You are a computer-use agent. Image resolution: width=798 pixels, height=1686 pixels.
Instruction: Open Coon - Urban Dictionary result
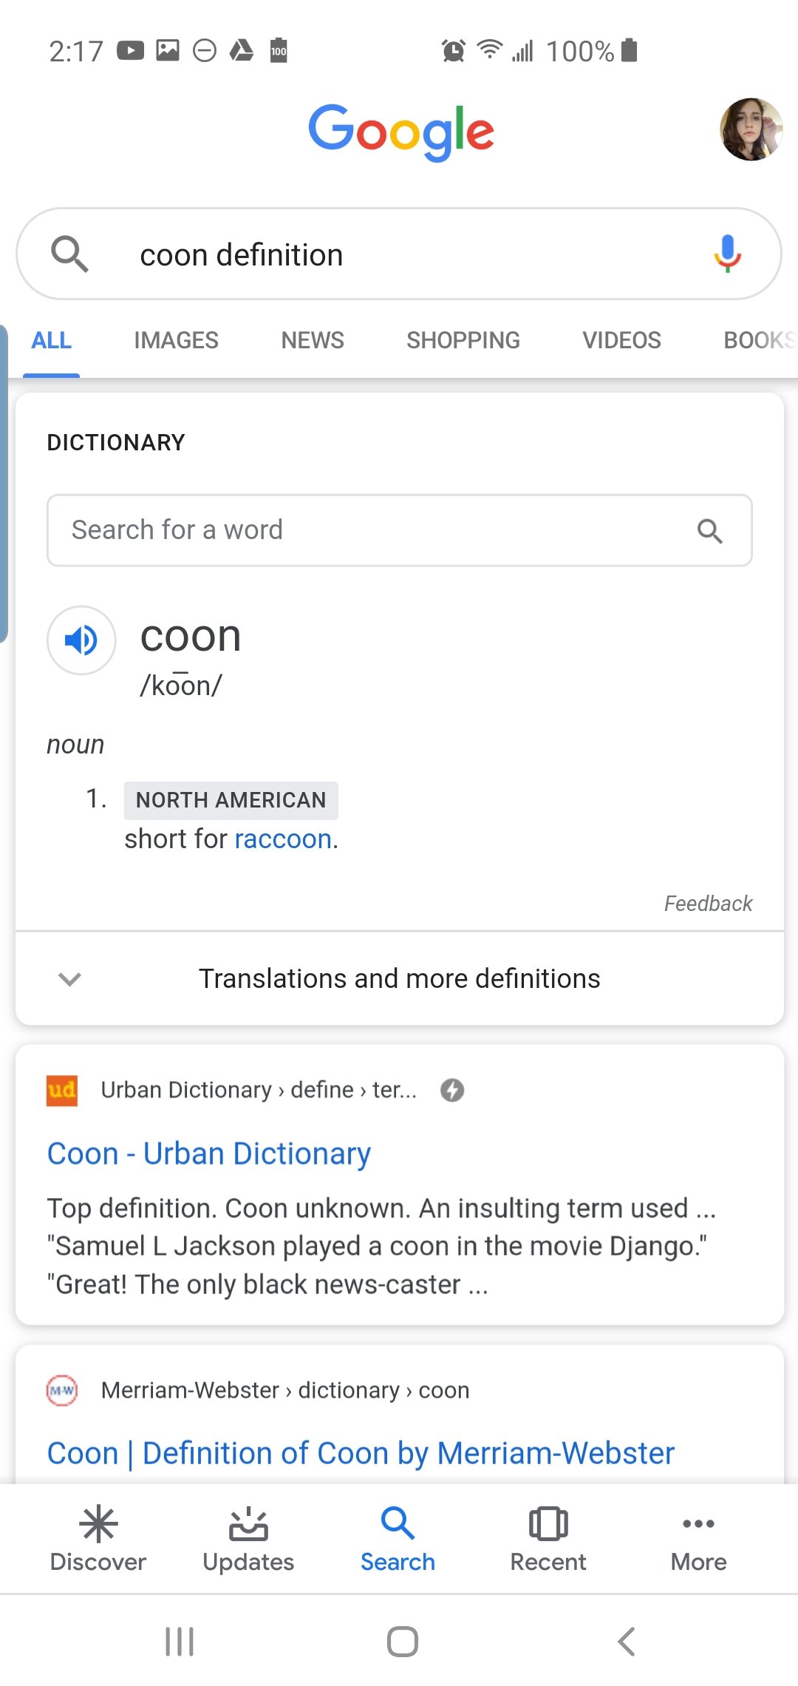[208, 1154]
